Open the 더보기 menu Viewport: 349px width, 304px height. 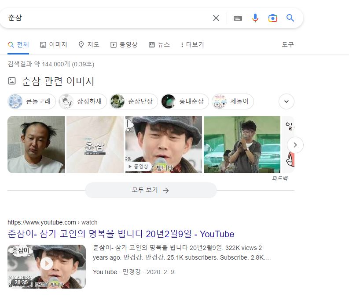coord(192,45)
